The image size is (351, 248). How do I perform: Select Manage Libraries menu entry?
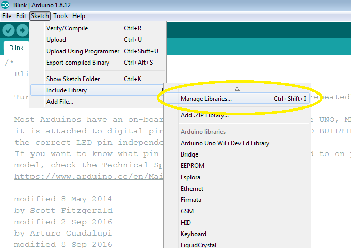(206, 99)
